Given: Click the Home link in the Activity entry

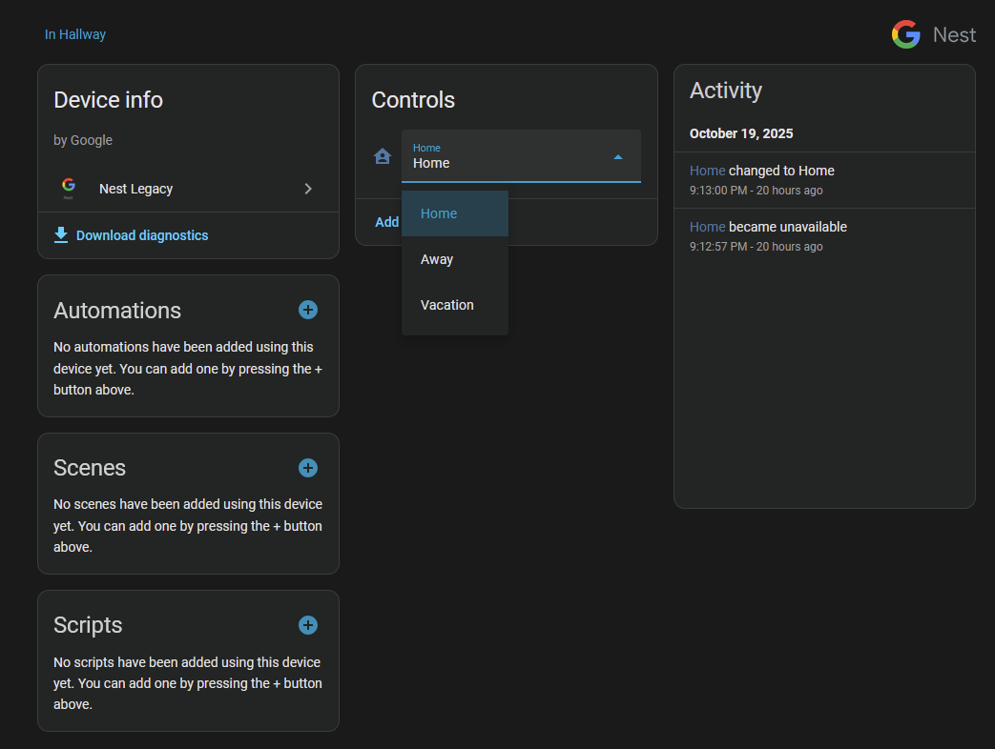Looking at the screenshot, I should pyautogui.click(x=707, y=170).
